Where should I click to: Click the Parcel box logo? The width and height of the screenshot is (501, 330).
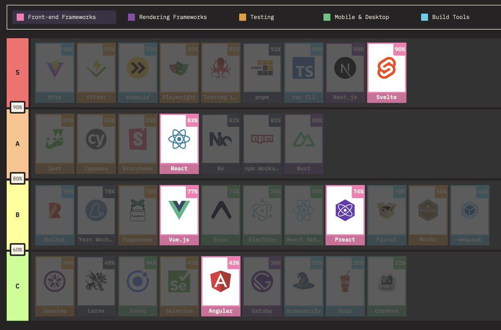[x=387, y=210]
